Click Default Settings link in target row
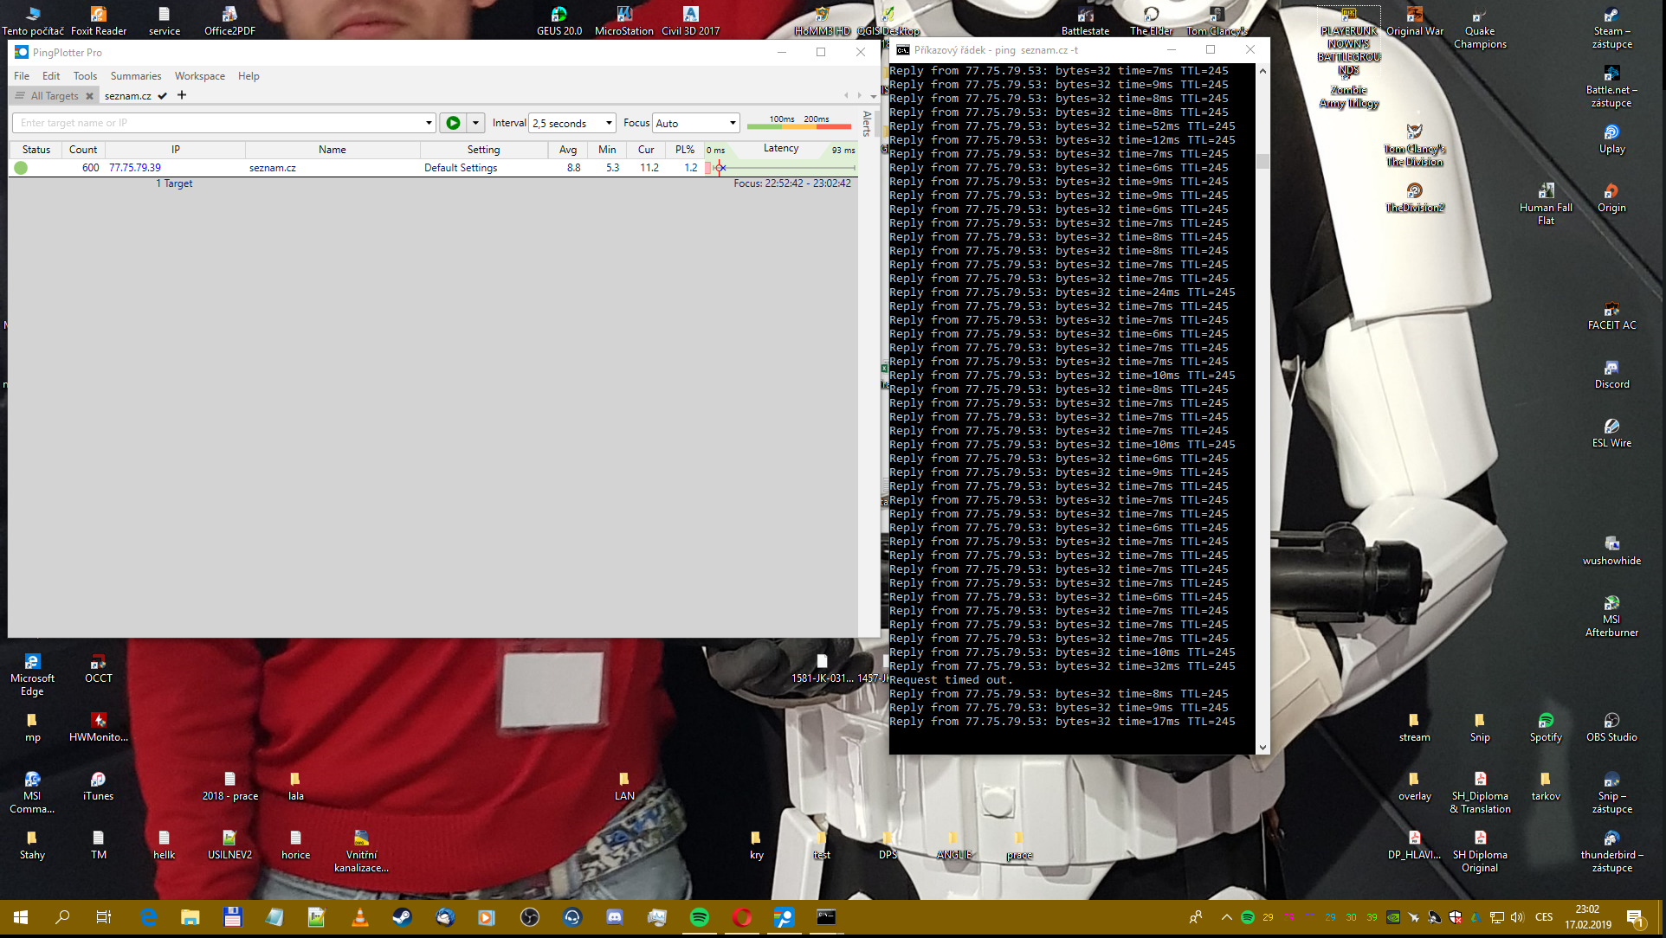The width and height of the screenshot is (1666, 938). (x=460, y=168)
